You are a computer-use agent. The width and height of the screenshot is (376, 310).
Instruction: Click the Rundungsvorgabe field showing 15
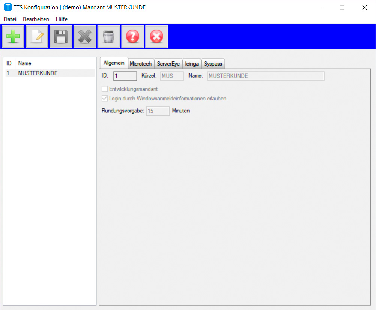coord(158,111)
